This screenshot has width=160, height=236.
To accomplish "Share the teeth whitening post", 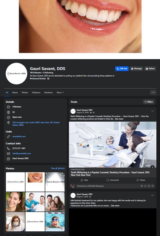I will pyautogui.click(x=141, y=180).
